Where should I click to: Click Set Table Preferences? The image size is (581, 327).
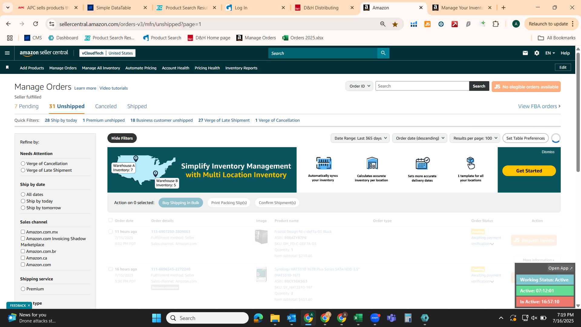tap(525, 138)
